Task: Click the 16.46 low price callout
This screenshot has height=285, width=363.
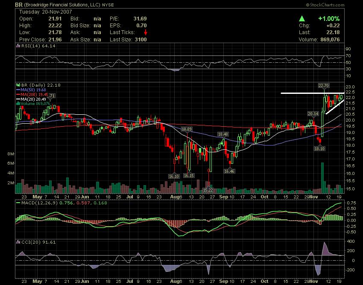Action: 229,171
